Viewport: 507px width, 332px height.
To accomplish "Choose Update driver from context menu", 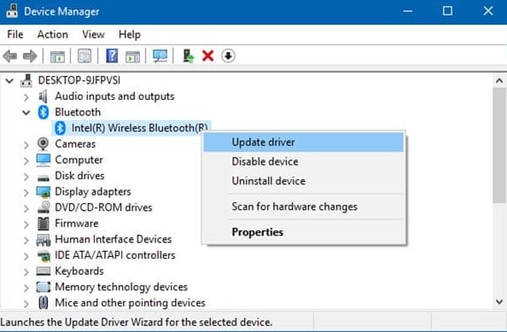I will 304,143.
